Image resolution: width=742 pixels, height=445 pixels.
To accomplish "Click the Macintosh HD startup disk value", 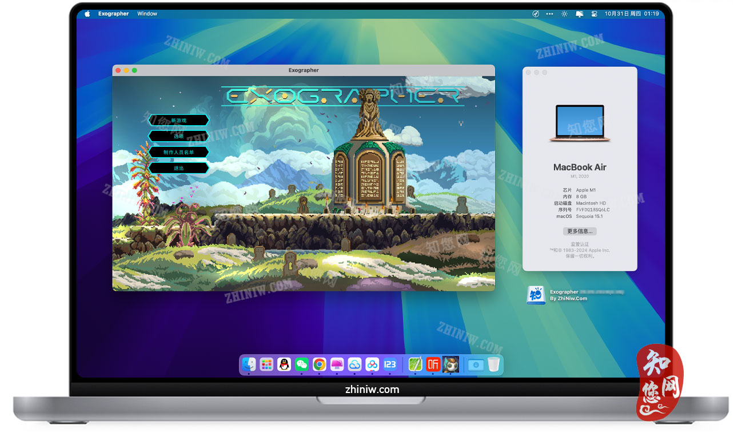I will [591, 203].
